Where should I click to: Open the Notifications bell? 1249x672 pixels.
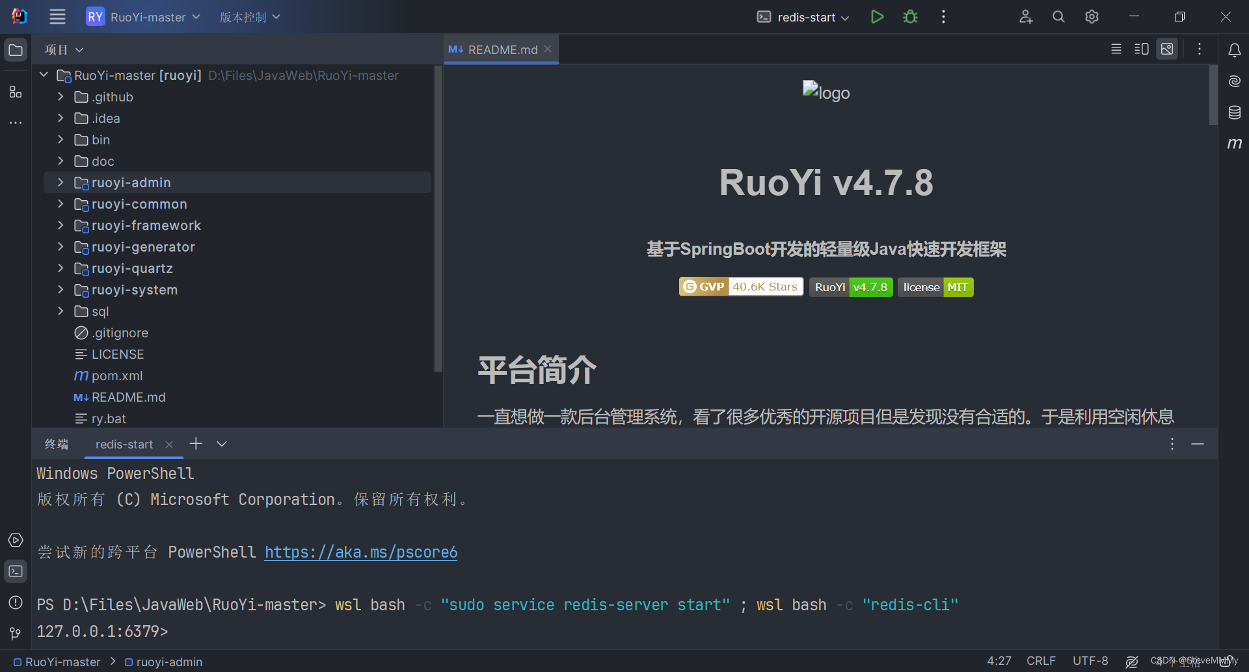pyautogui.click(x=1234, y=50)
